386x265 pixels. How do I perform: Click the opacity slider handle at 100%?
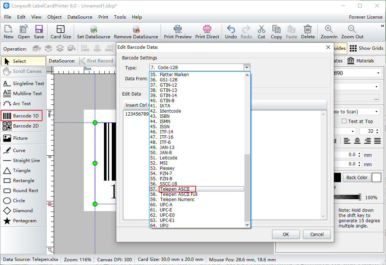pos(360,197)
